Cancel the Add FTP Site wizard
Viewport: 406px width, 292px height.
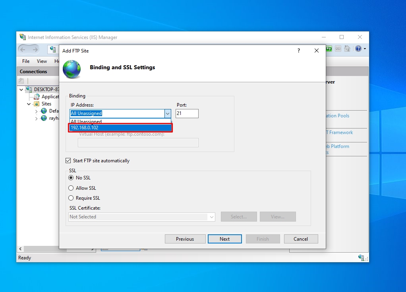(x=301, y=239)
